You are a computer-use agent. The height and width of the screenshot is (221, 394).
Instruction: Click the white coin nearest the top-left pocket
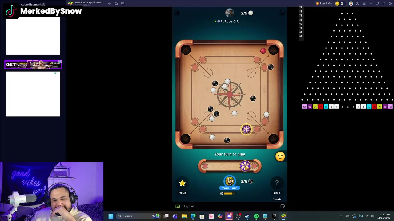point(213,90)
